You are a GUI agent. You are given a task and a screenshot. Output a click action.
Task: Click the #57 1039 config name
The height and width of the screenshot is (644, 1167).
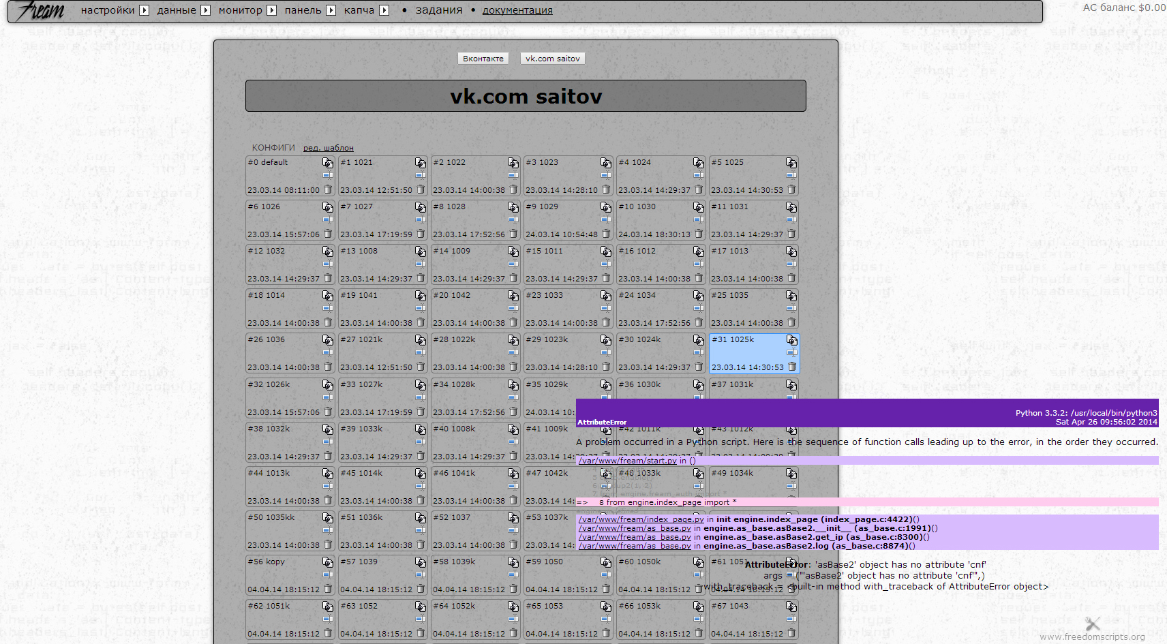click(359, 562)
